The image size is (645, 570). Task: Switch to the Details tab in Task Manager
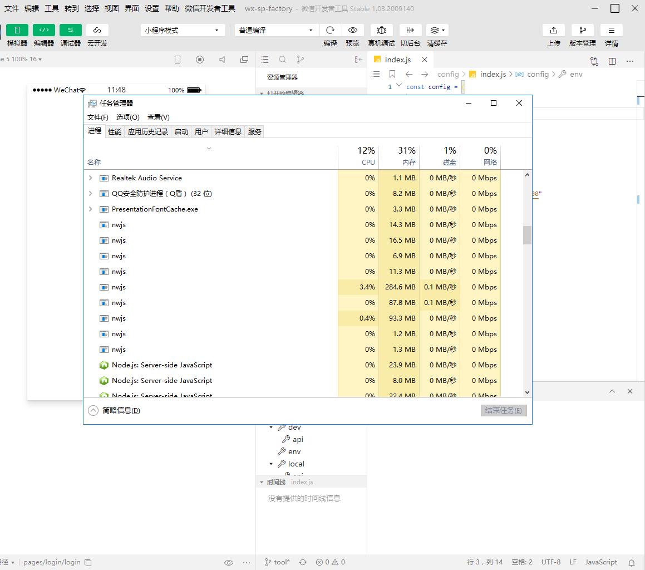click(x=228, y=132)
